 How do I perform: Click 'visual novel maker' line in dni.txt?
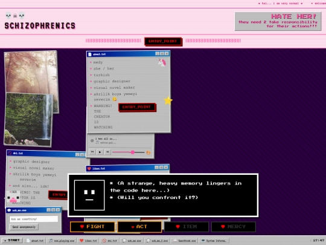tap(33, 168)
